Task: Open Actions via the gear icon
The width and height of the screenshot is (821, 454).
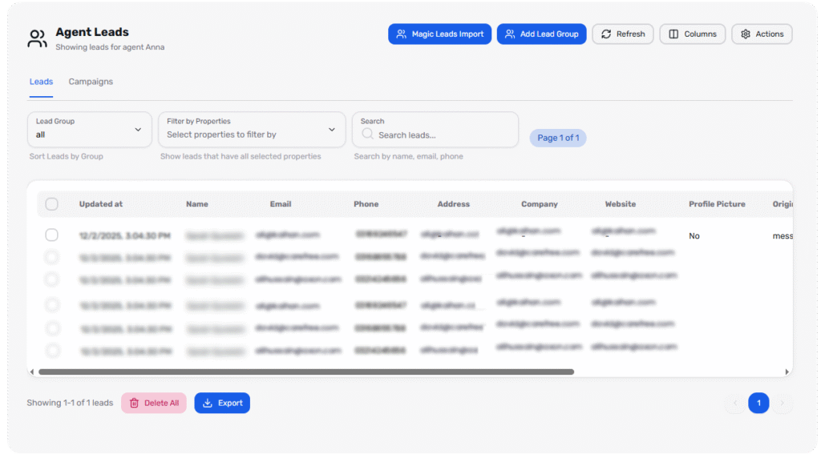Action: [746, 34]
